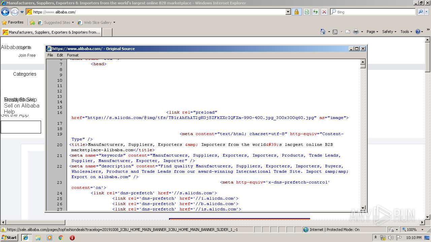The width and height of the screenshot is (431, 242).
Task: Open Windows Media Player taskbar icon
Action: tap(49, 238)
